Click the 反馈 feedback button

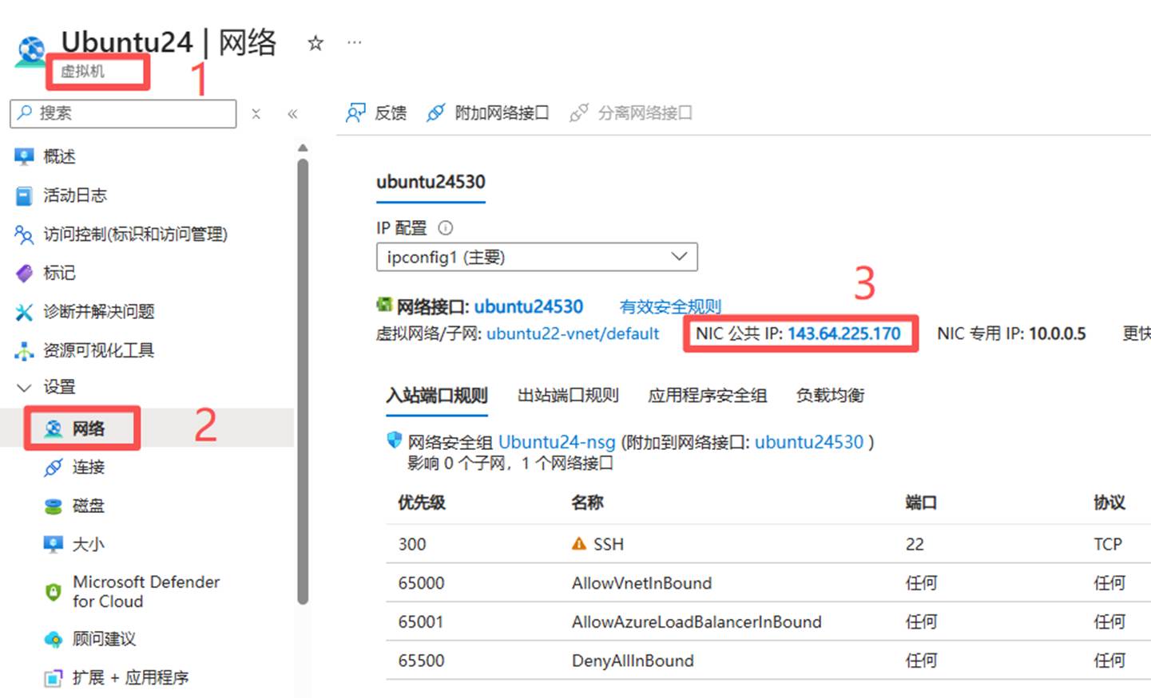[x=376, y=113]
